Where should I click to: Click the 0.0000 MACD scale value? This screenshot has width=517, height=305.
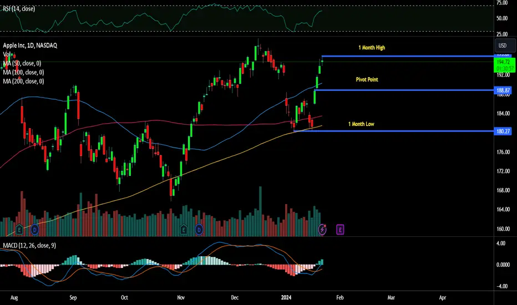[503, 265]
